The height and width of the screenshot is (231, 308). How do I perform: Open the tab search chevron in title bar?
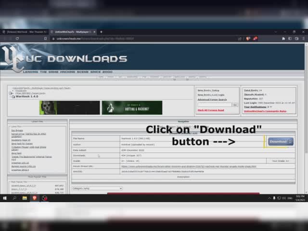coord(276,32)
